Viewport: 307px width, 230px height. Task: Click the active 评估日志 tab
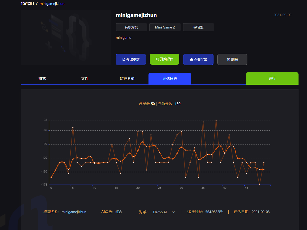coord(170,79)
